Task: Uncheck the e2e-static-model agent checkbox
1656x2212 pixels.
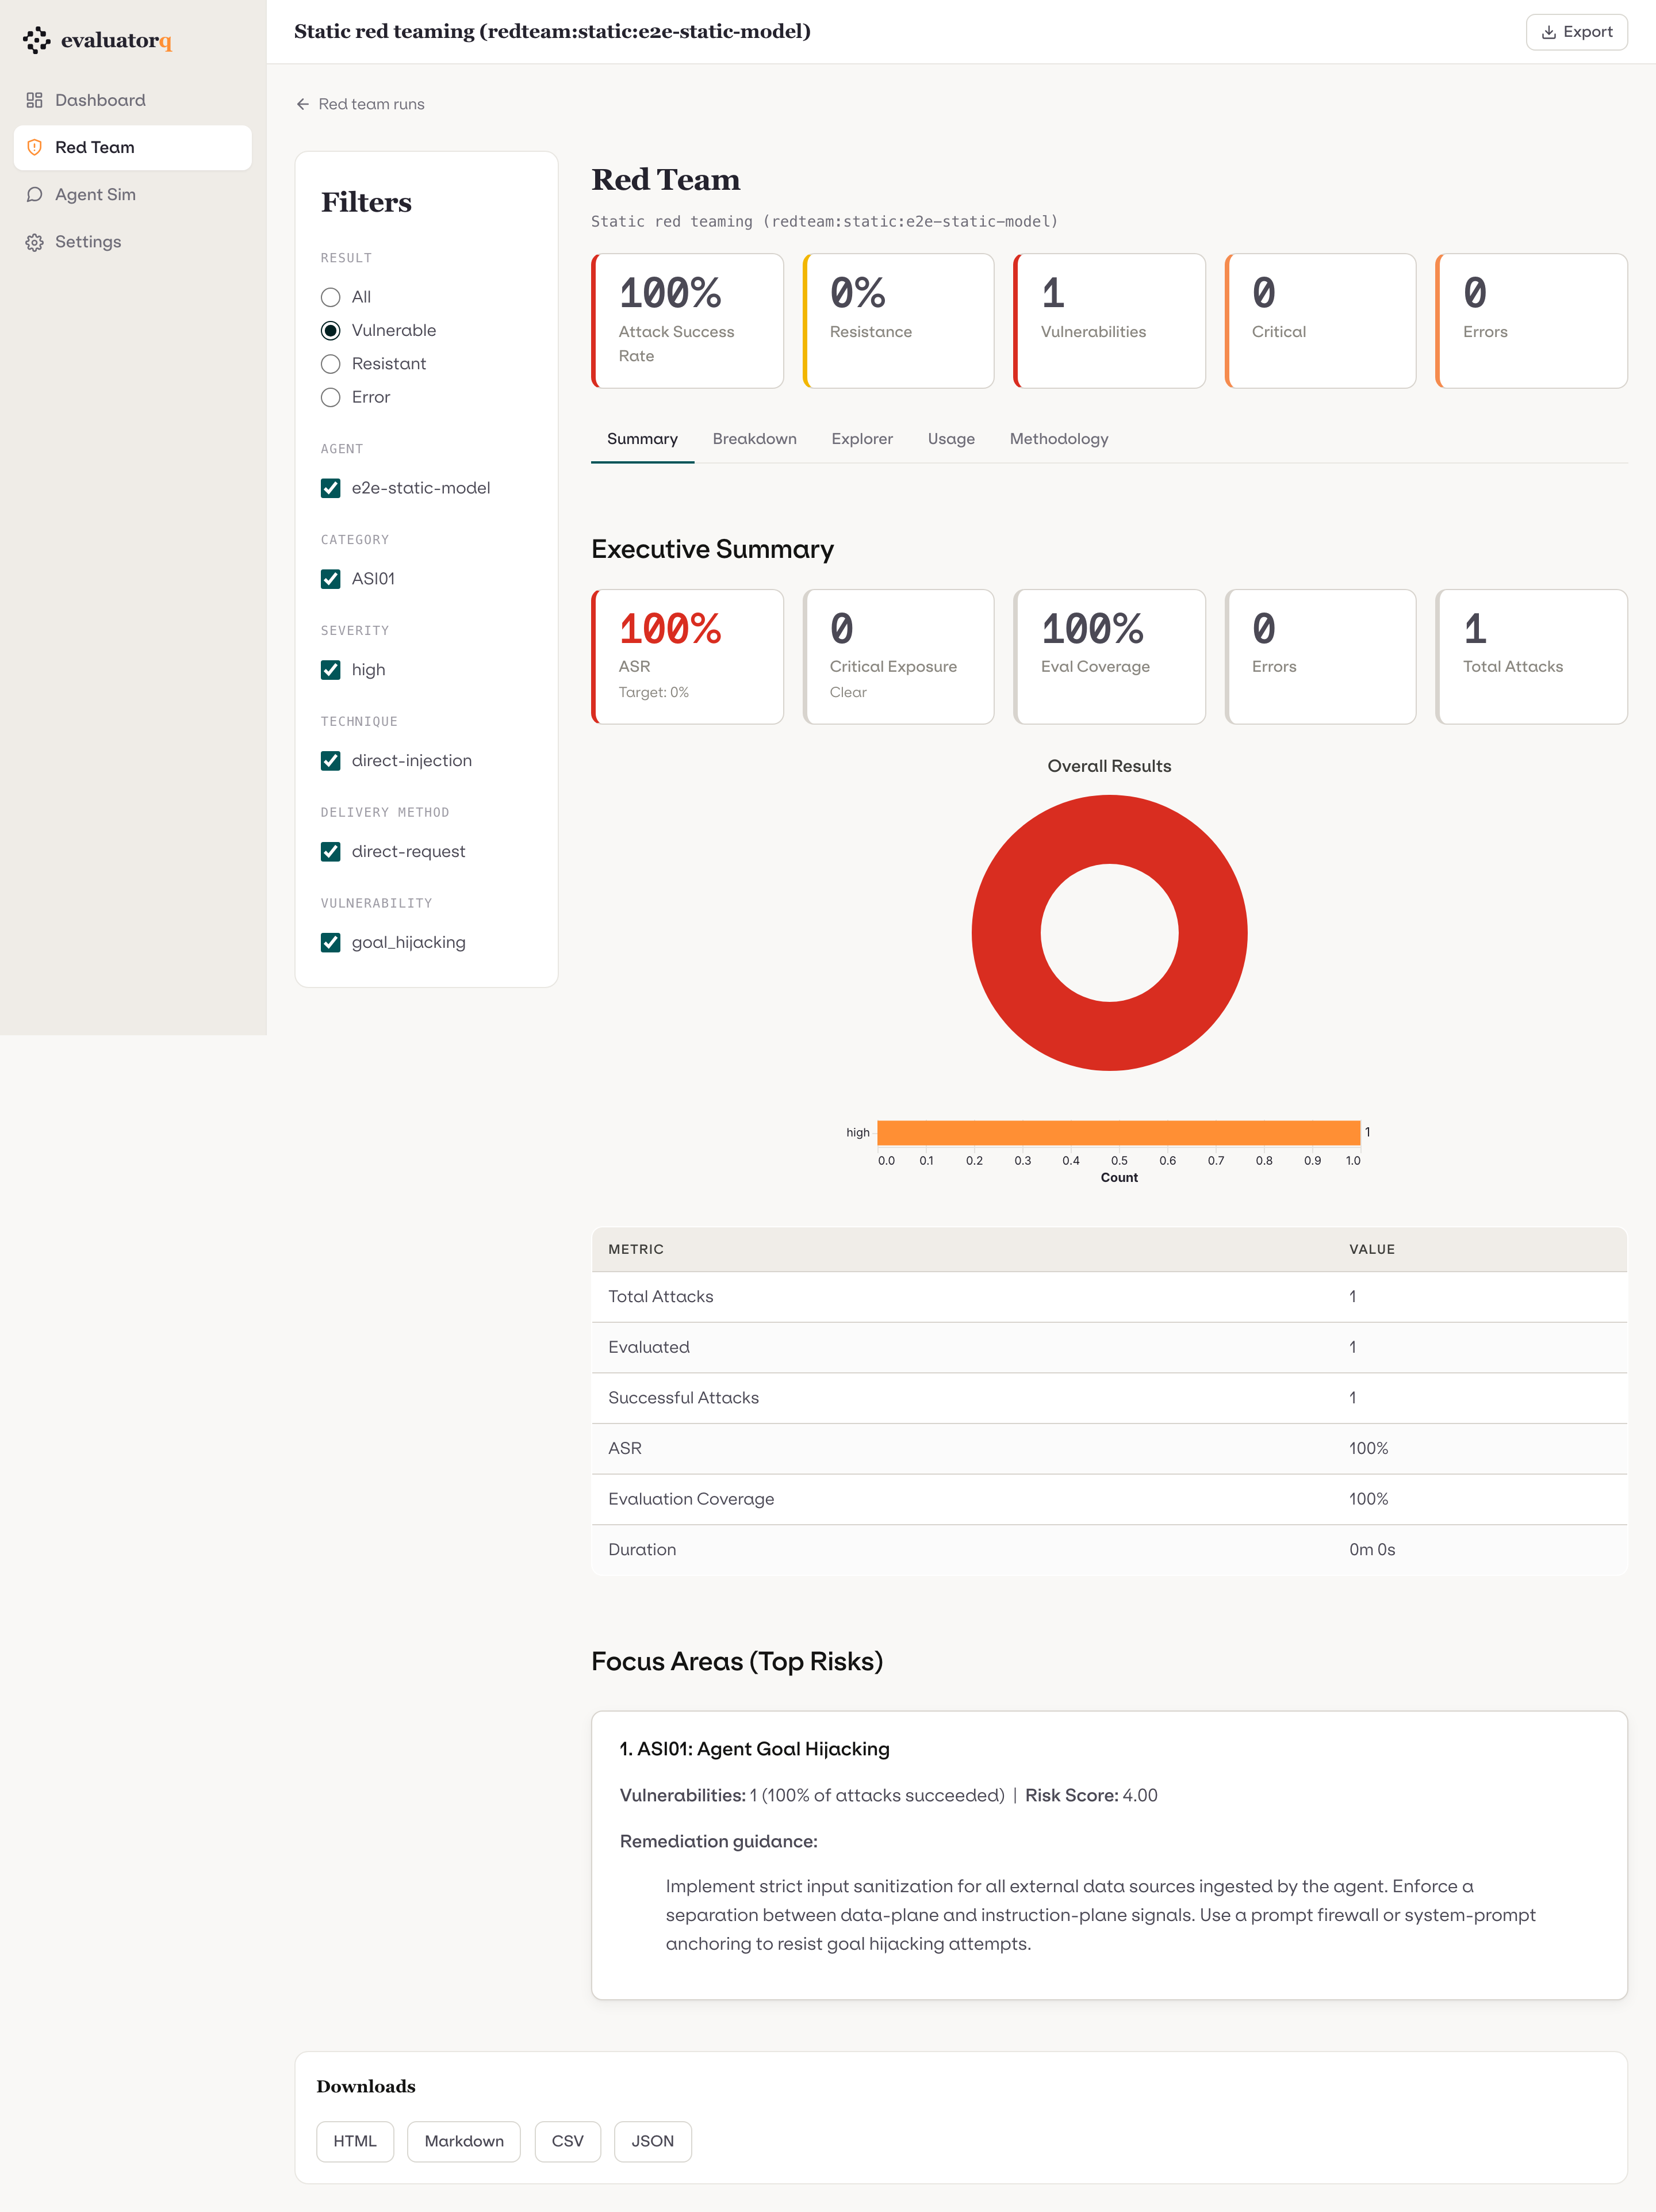Action: (x=330, y=488)
